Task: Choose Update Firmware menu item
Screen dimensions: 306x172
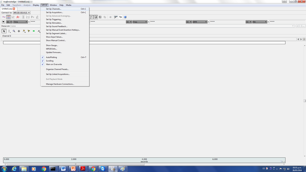Action: click(x=65, y=53)
